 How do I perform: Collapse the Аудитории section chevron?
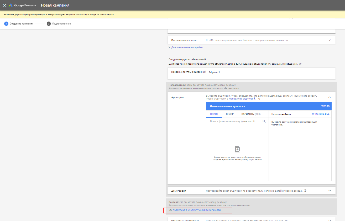pos(330,97)
